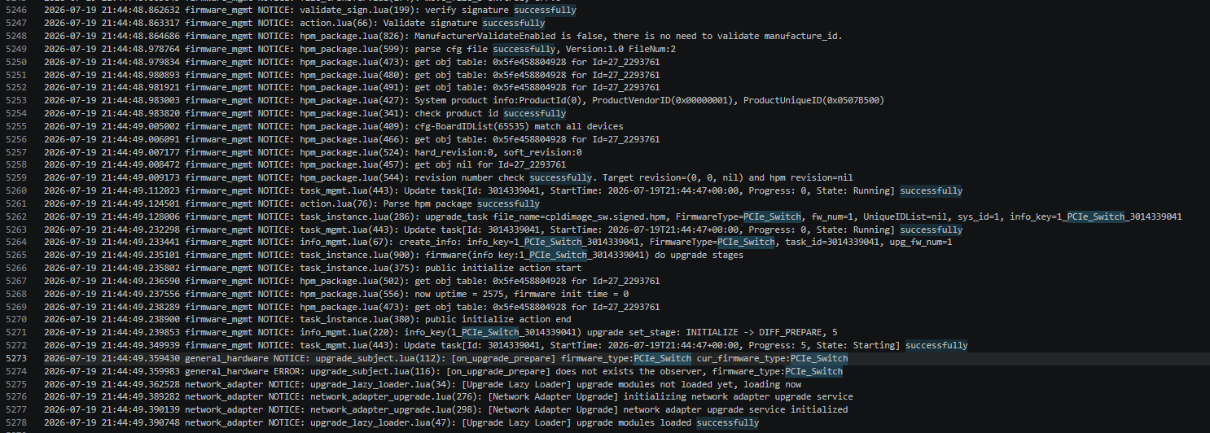Click highlighted 'successfully' on line 5278
The image size is (1210, 433).
(x=728, y=422)
